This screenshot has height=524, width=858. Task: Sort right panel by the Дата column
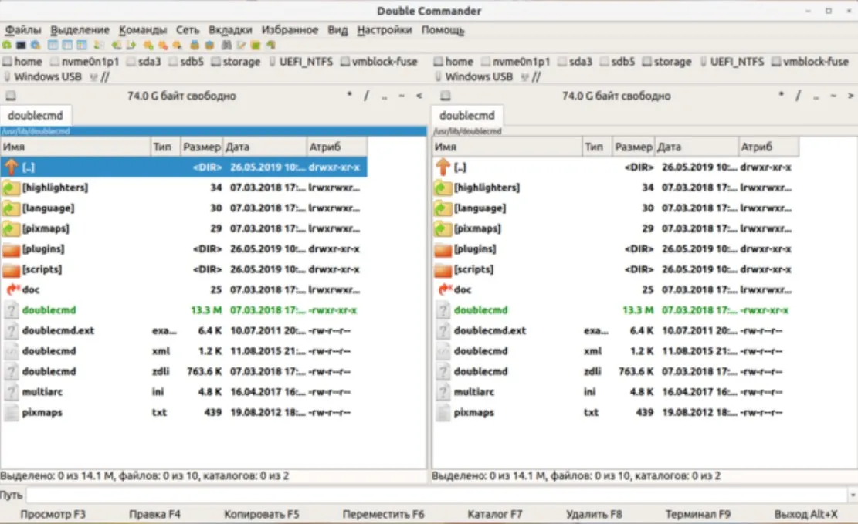click(697, 147)
